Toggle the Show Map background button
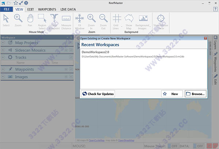The width and height of the screenshot is (219, 149). point(129,22)
